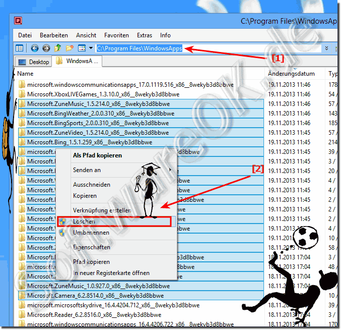Image resolution: width=341 pixels, height=330 pixels.
Task: Switch to the Desktop tab
Action: 33,62
